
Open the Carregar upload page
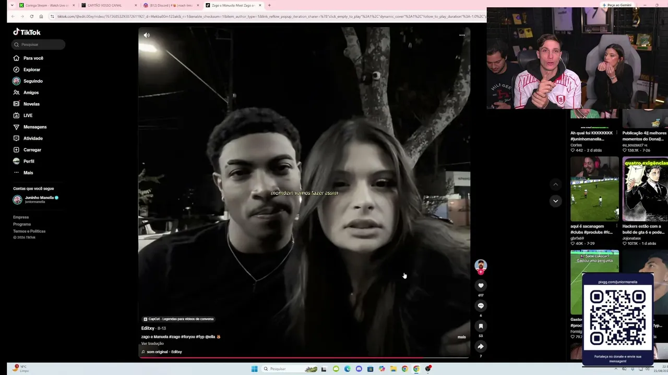[27, 150]
